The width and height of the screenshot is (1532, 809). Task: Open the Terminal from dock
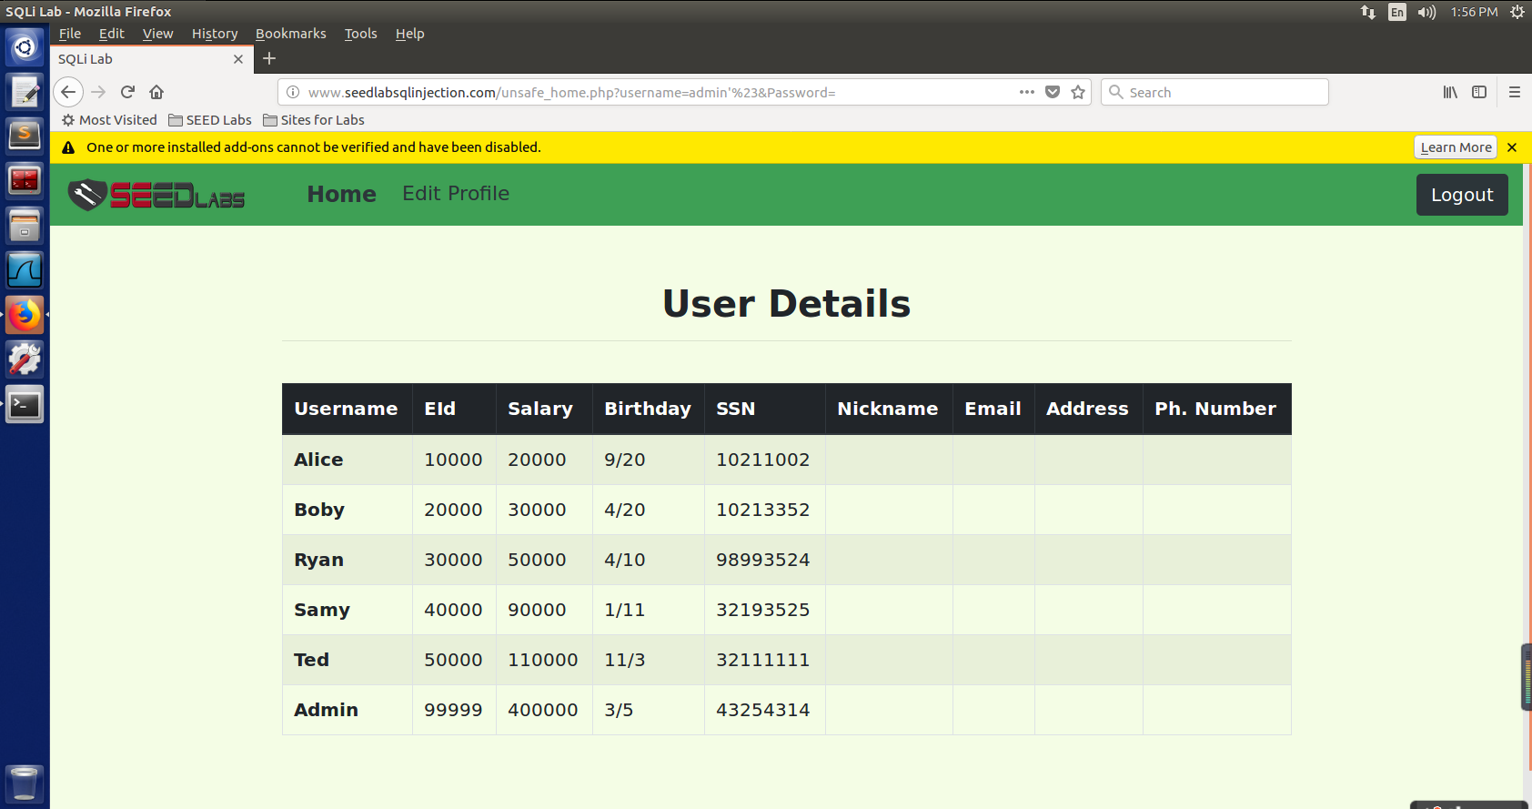25,404
